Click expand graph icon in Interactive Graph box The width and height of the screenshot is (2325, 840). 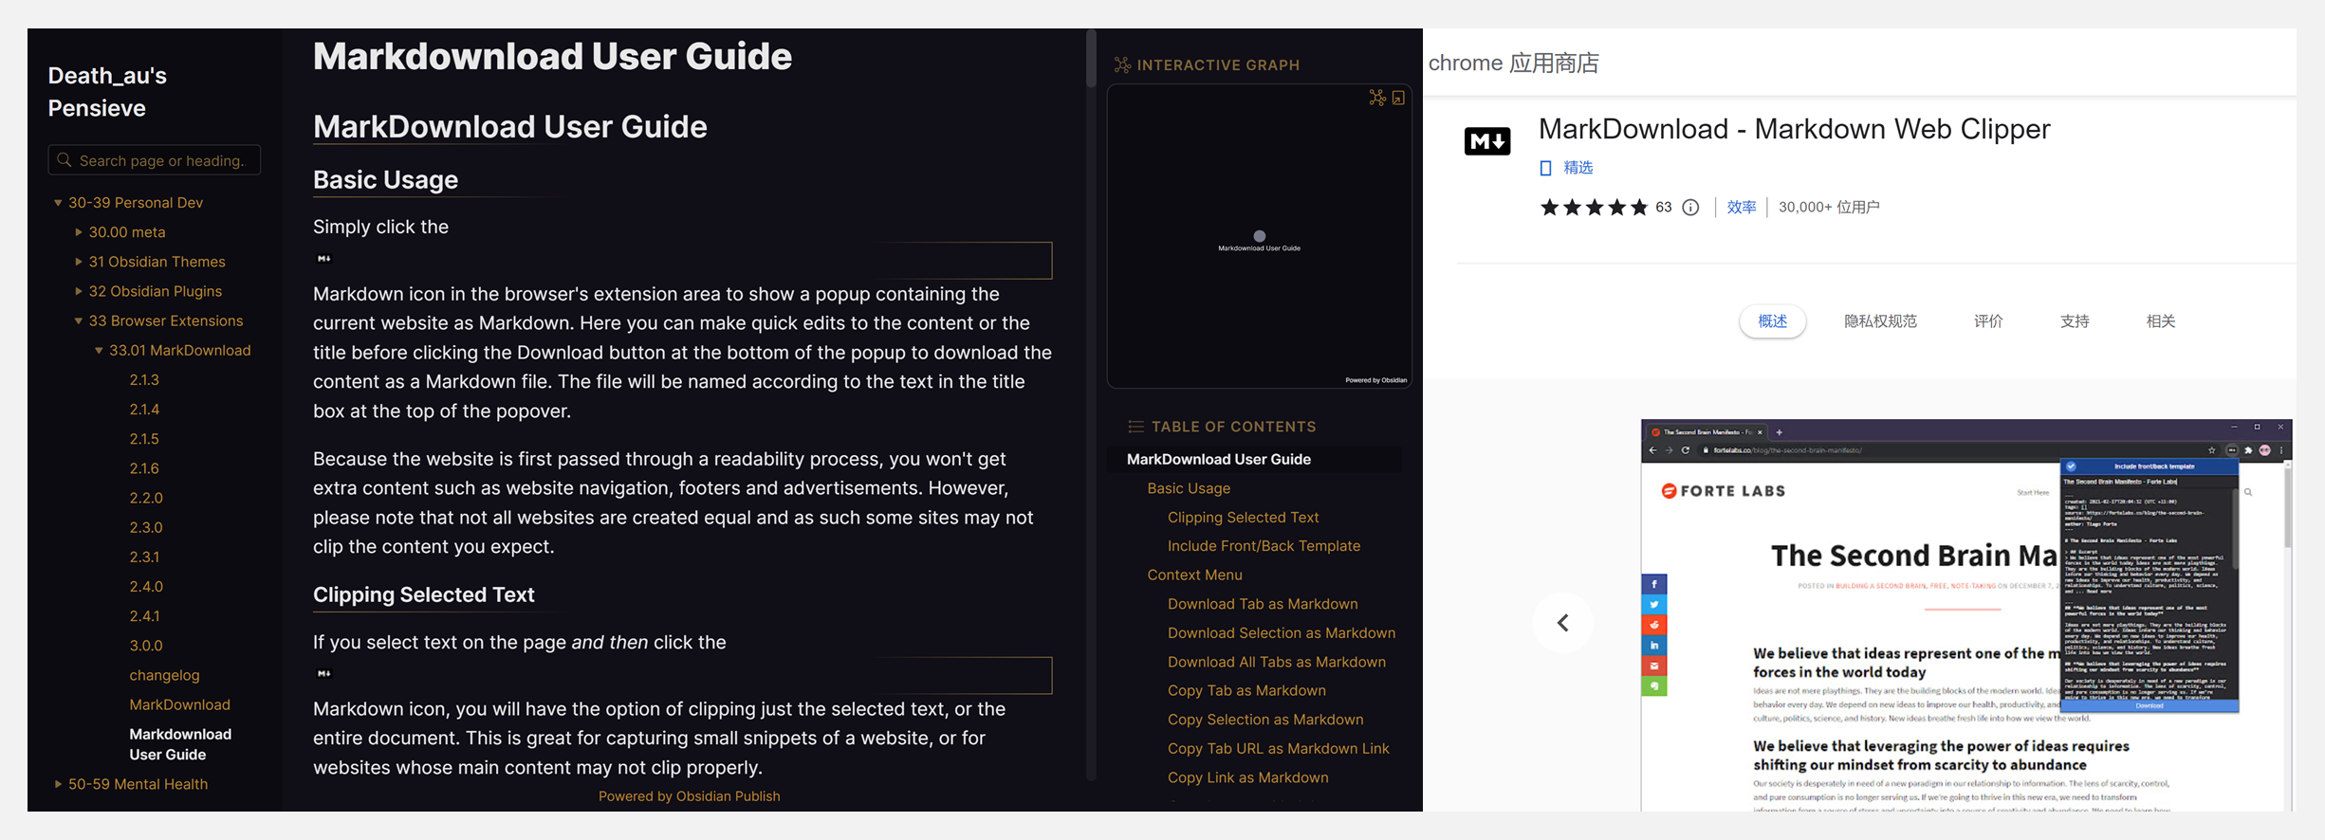1398,98
